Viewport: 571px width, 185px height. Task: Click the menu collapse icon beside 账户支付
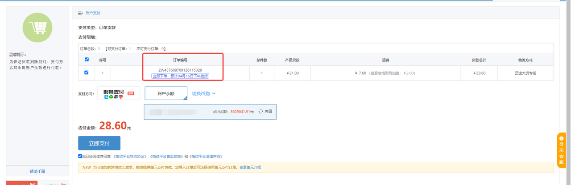80,13
